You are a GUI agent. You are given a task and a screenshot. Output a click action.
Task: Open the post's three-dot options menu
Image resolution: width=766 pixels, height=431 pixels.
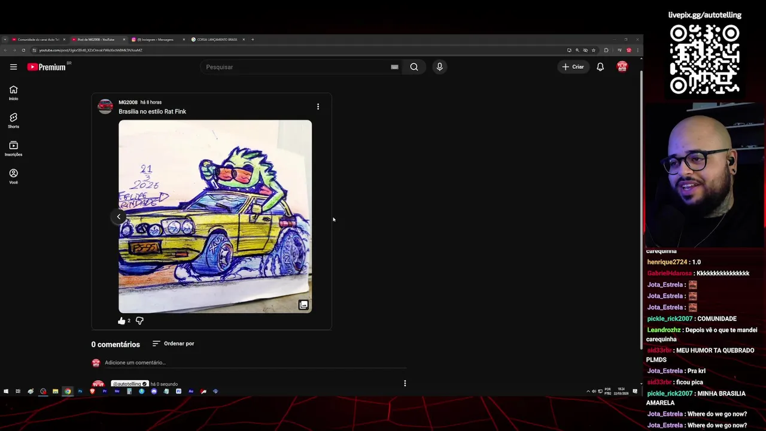coord(318,107)
